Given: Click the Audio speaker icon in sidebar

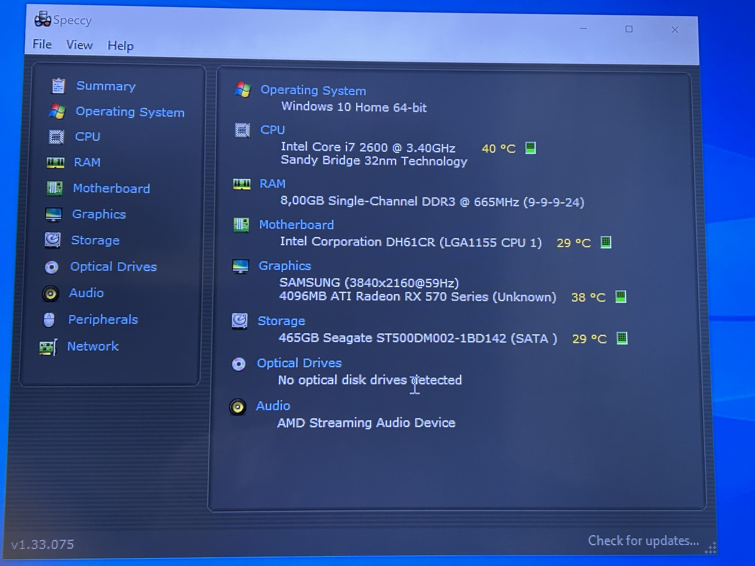Looking at the screenshot, I should (51, 293).
